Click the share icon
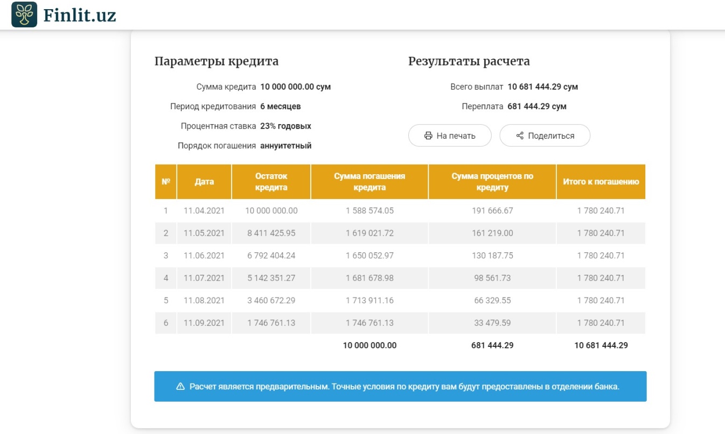The image size is (725, 434). [520, 136]
